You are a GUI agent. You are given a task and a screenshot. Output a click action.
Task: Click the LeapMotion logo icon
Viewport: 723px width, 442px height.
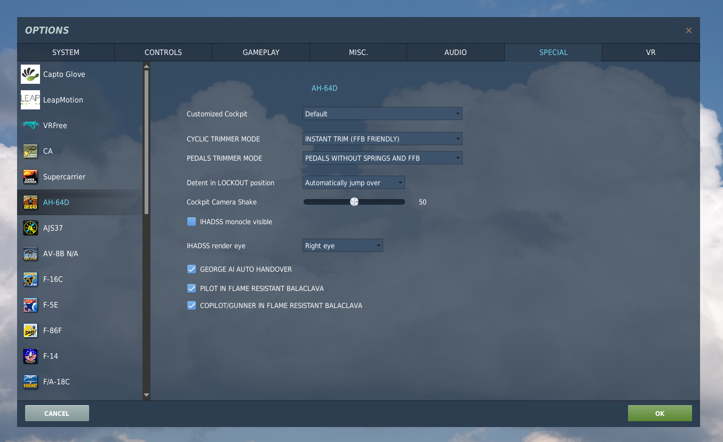30,100
